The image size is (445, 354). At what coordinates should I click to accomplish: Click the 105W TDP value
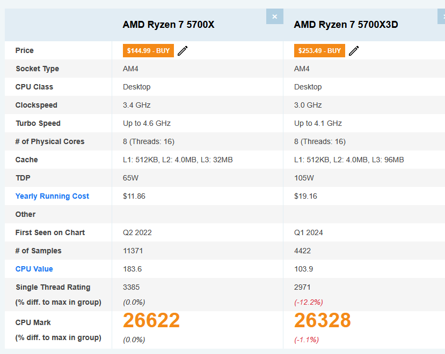point(304,178)
